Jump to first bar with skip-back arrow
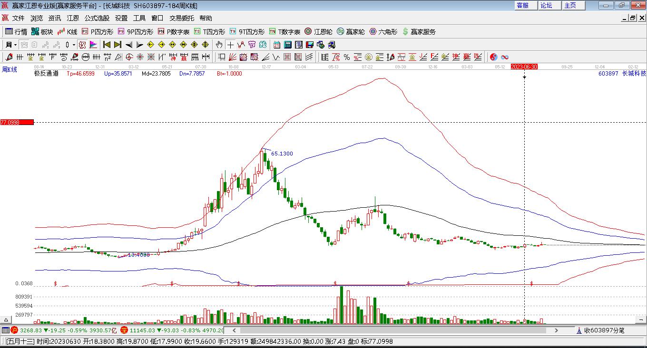The height and width of the screenshot is (348, 647). click(x=107, y=45)
